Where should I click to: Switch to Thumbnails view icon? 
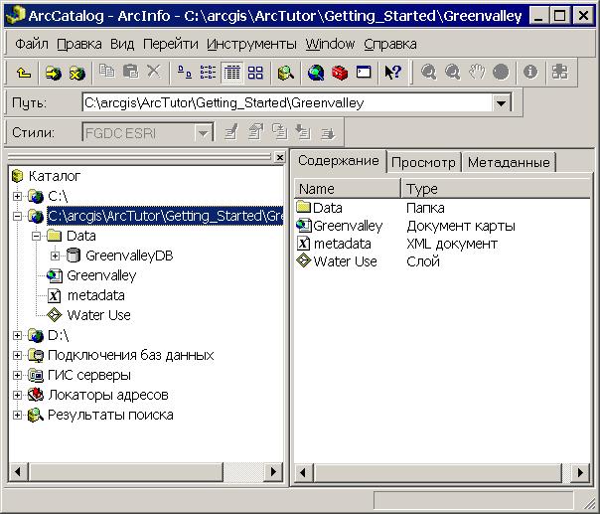point(255,72)
